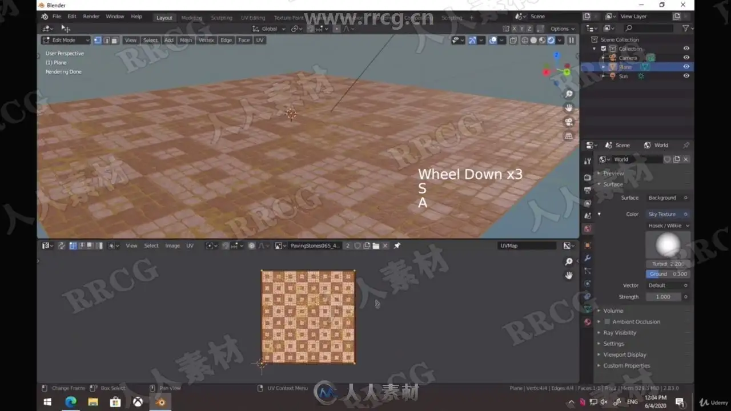Viewport: 731px width, 411px height.
Task: Open image file via folder icon in UV editor
Action: [x=376, y=246]
